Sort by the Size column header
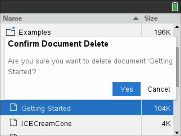Screen dimensions: 181x136 click(x=151, y=18)
